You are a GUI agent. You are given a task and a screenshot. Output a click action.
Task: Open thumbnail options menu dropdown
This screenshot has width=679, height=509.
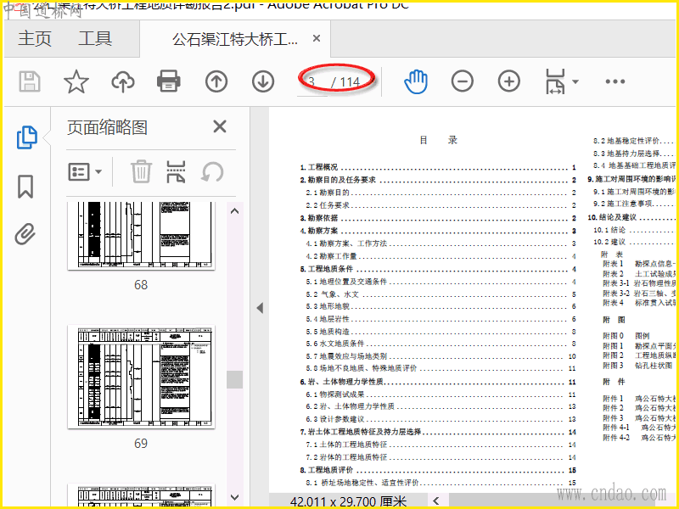(x=85, y=172)
